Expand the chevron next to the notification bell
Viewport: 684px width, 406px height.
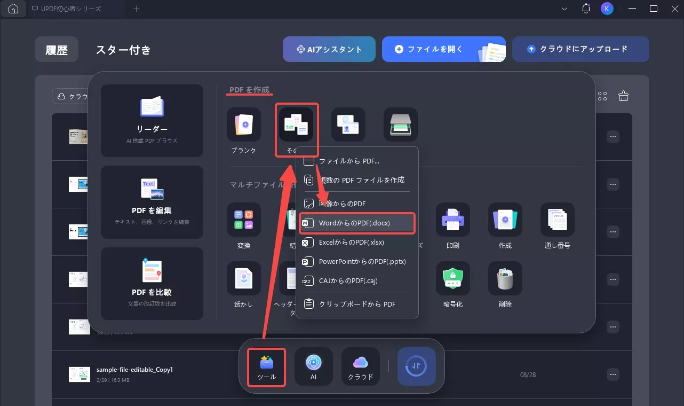pos(564,9)
